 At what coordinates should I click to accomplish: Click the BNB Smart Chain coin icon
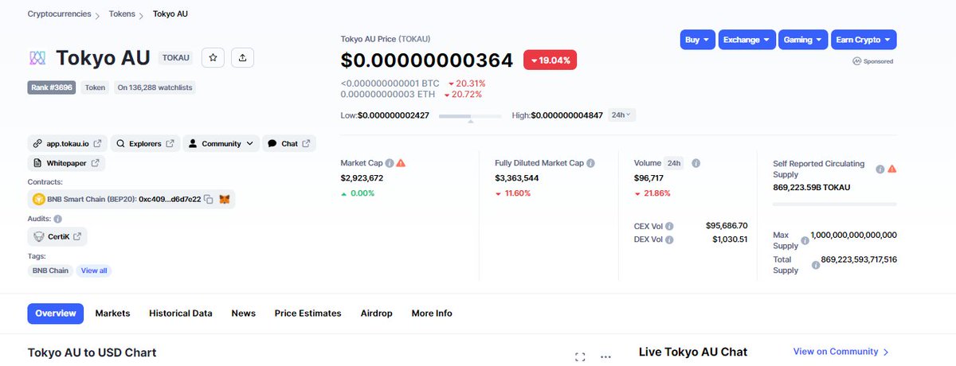[x=37, y=199]
